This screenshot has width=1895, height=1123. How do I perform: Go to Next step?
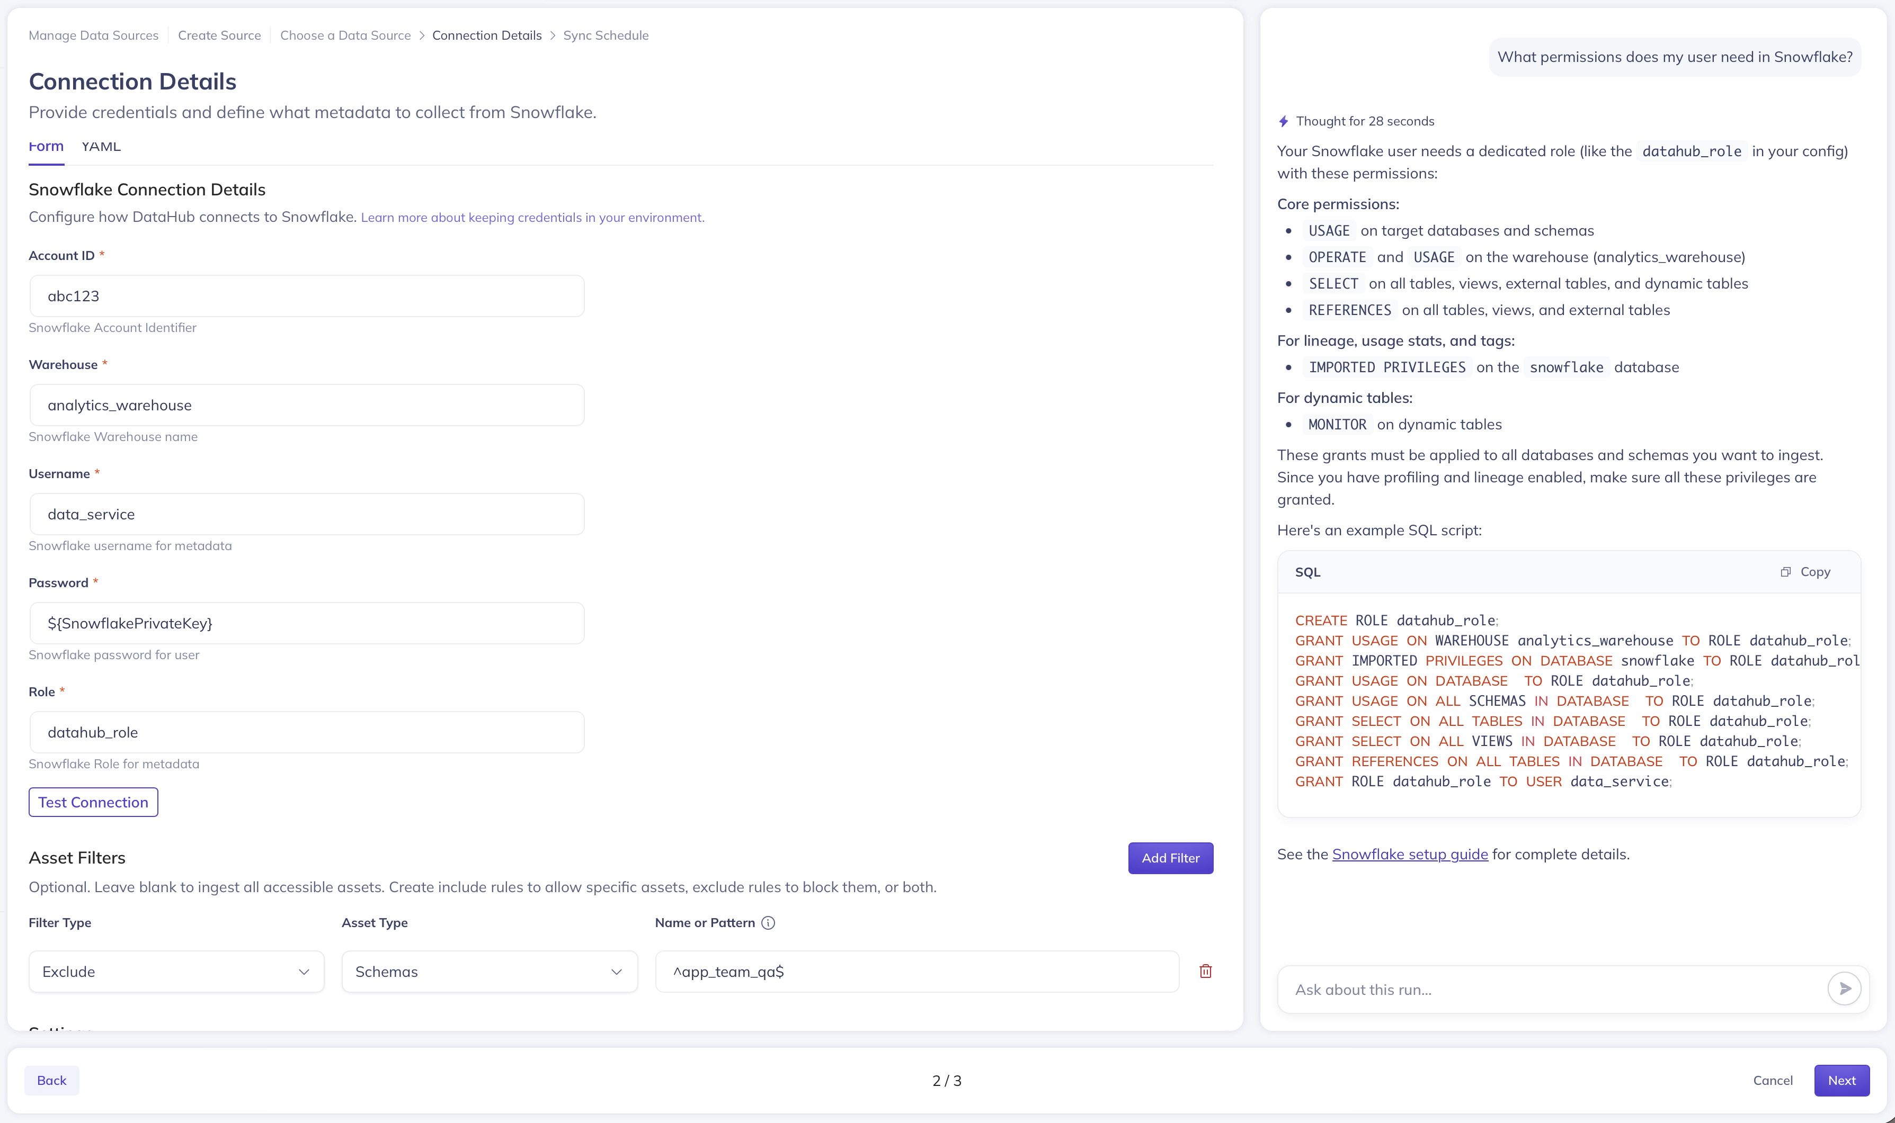pos(1840,1080)
